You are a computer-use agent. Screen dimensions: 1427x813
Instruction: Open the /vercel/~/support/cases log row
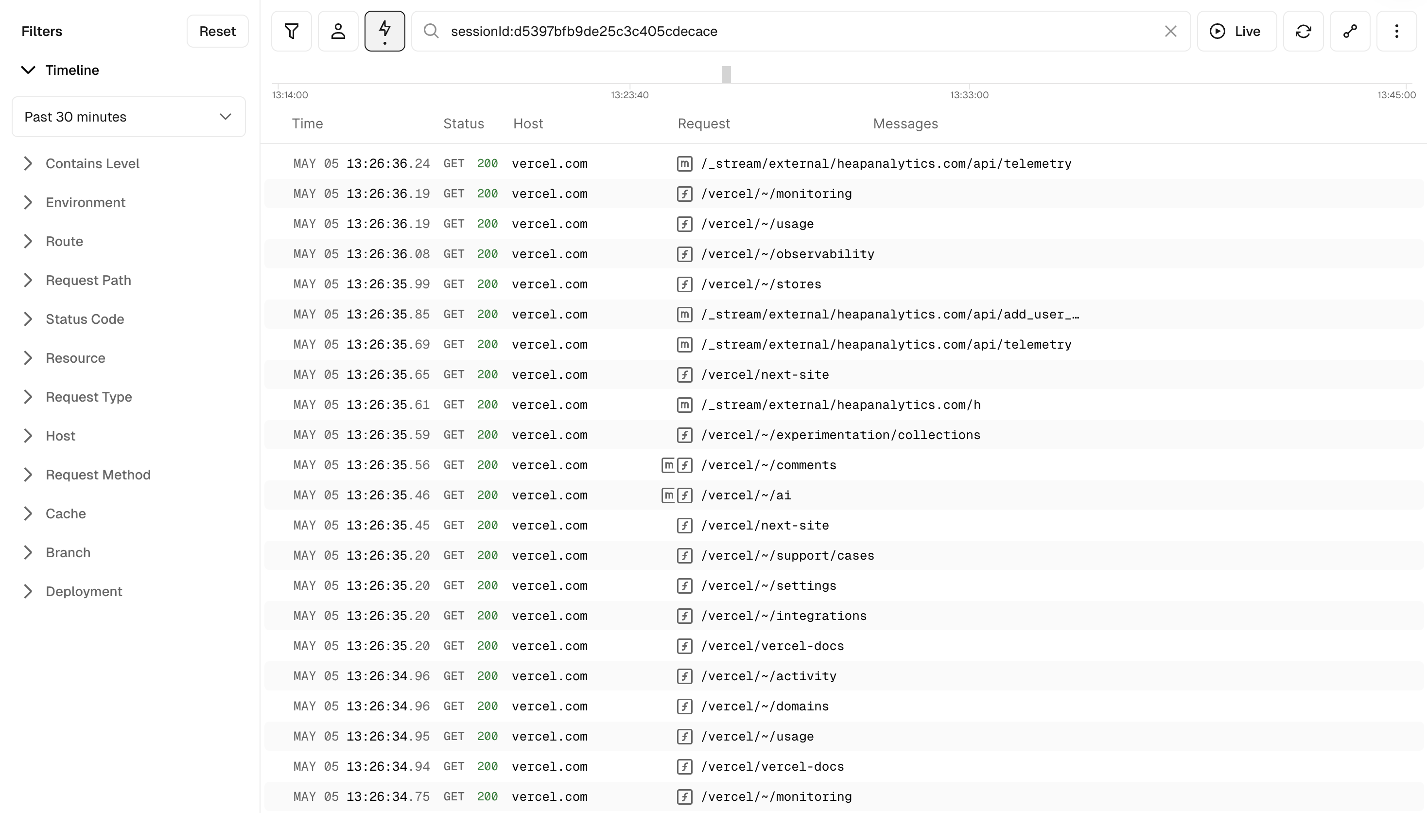click(844, 556)
